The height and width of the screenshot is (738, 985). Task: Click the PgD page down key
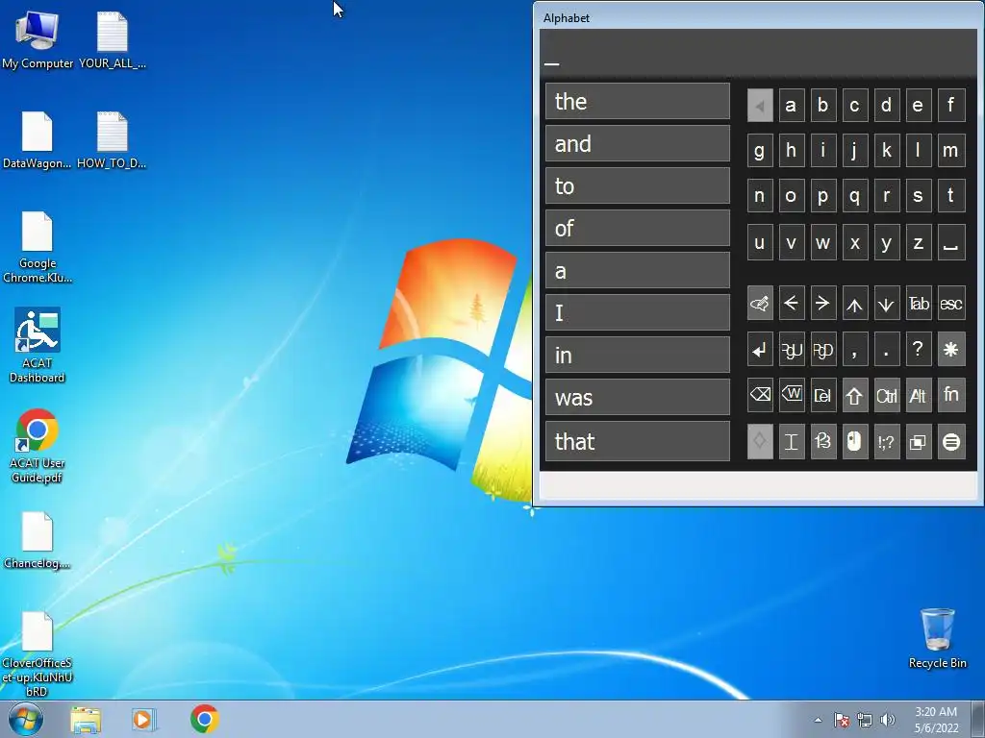pyautogui.click(x=823, y=350)
